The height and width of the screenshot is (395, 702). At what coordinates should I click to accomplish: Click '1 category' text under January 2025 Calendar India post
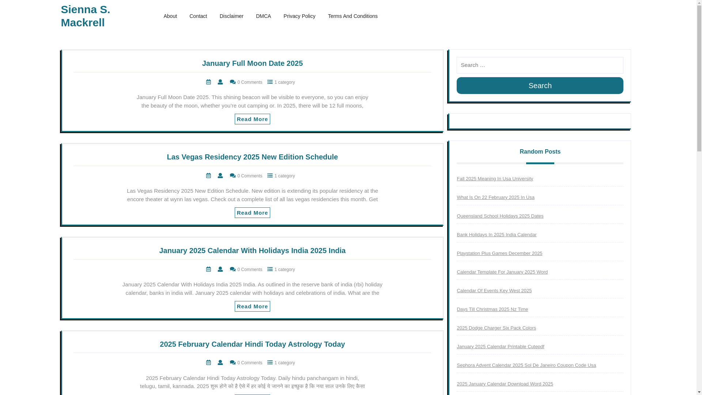tap(284, 270)
